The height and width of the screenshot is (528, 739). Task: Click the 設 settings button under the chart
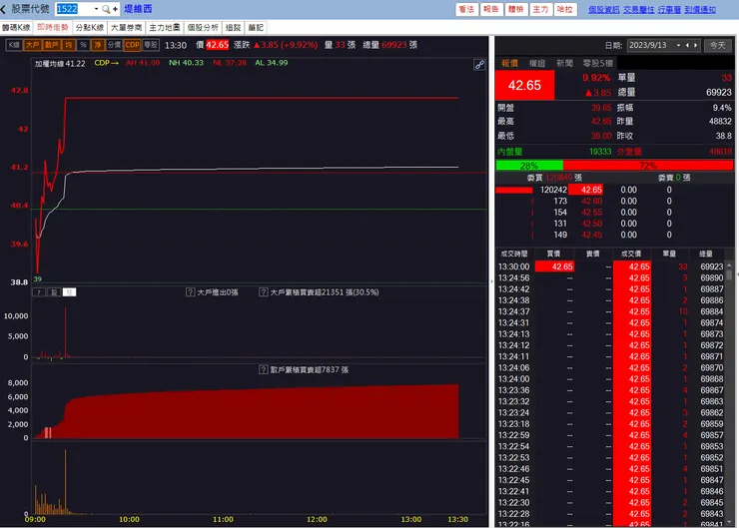[x=54, y=292]
